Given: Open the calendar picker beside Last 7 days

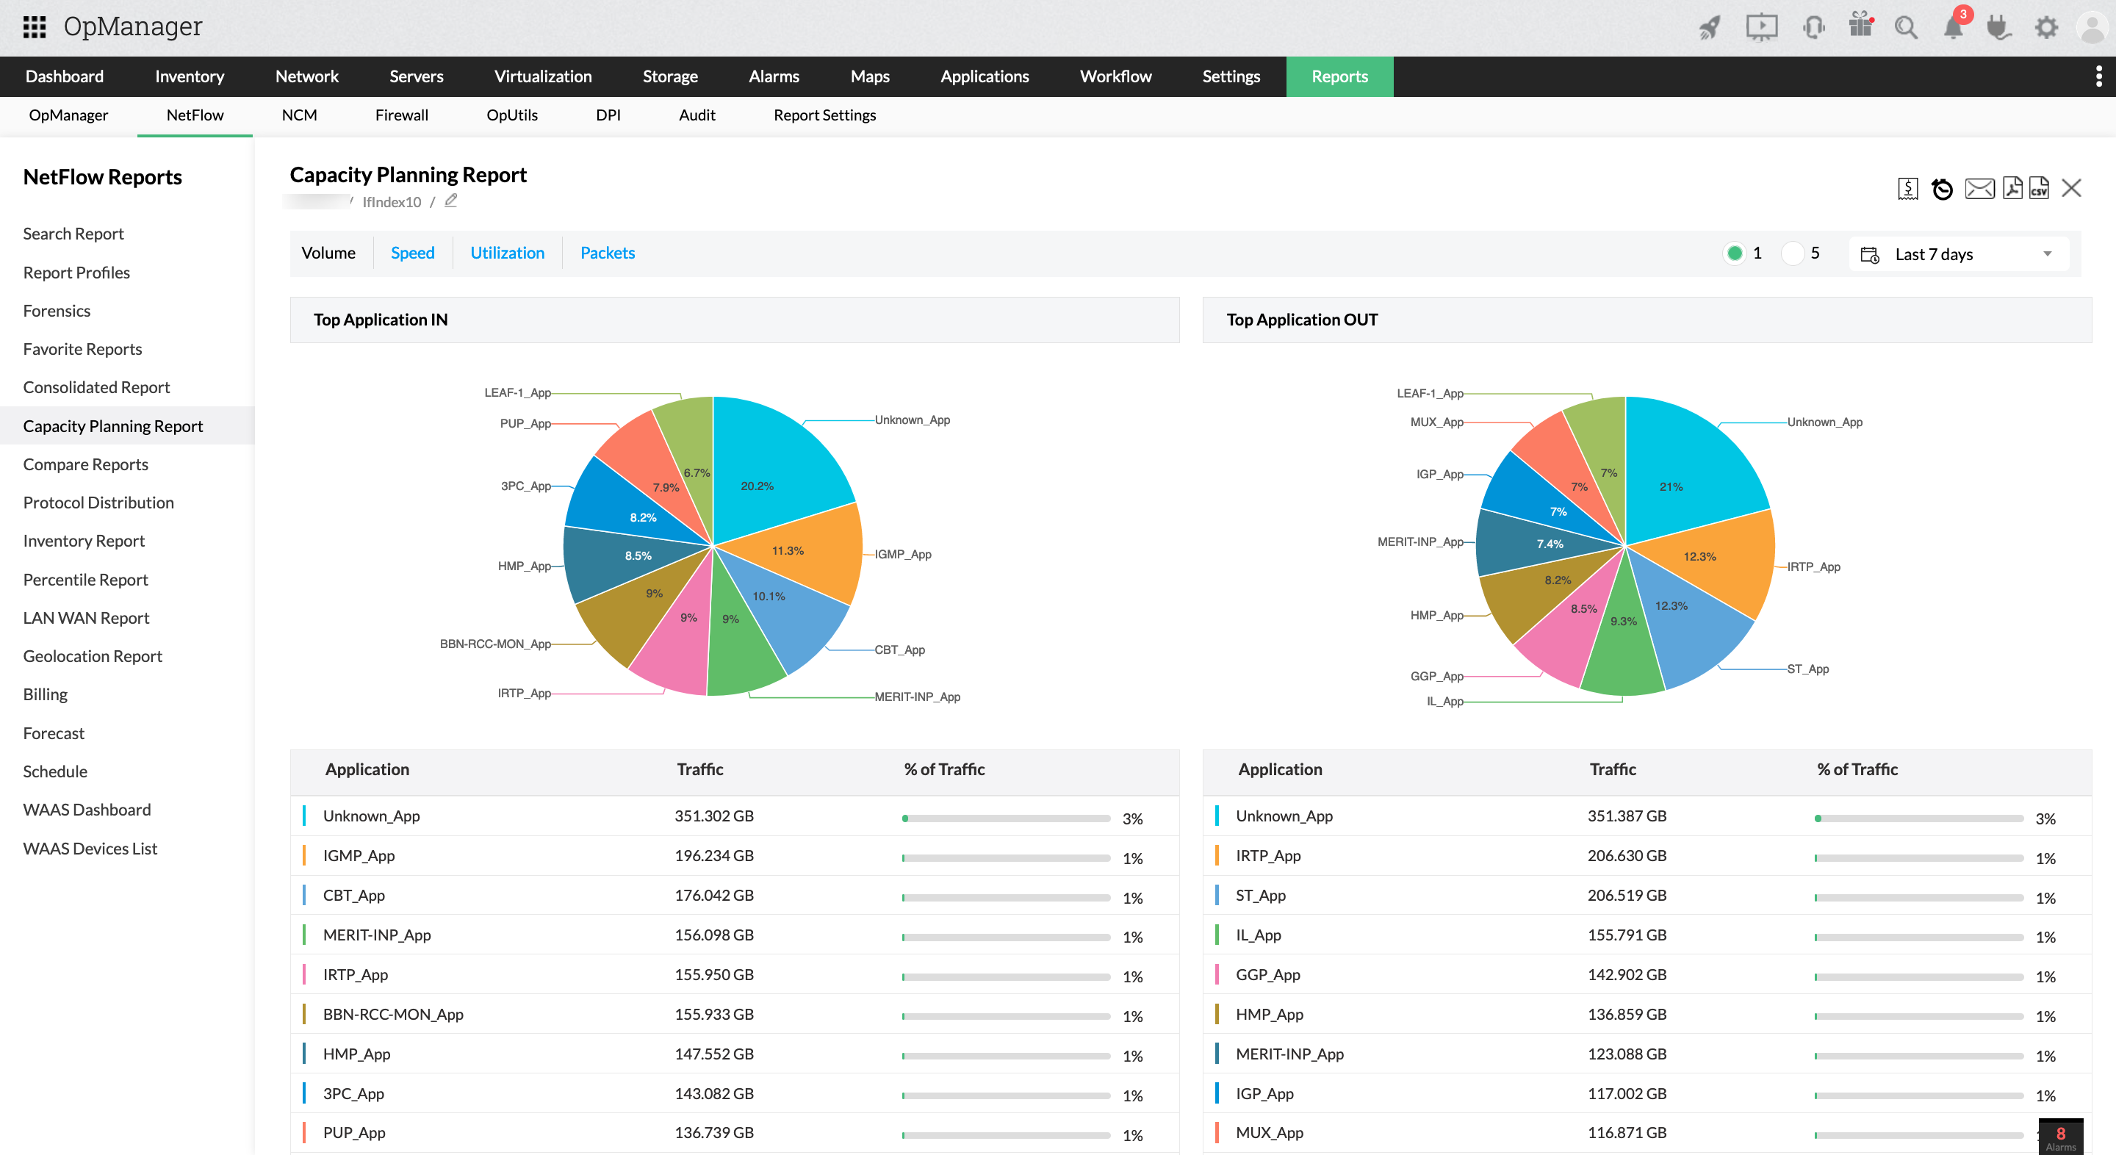Looking at the screenshot, I should coord(1871,255).
